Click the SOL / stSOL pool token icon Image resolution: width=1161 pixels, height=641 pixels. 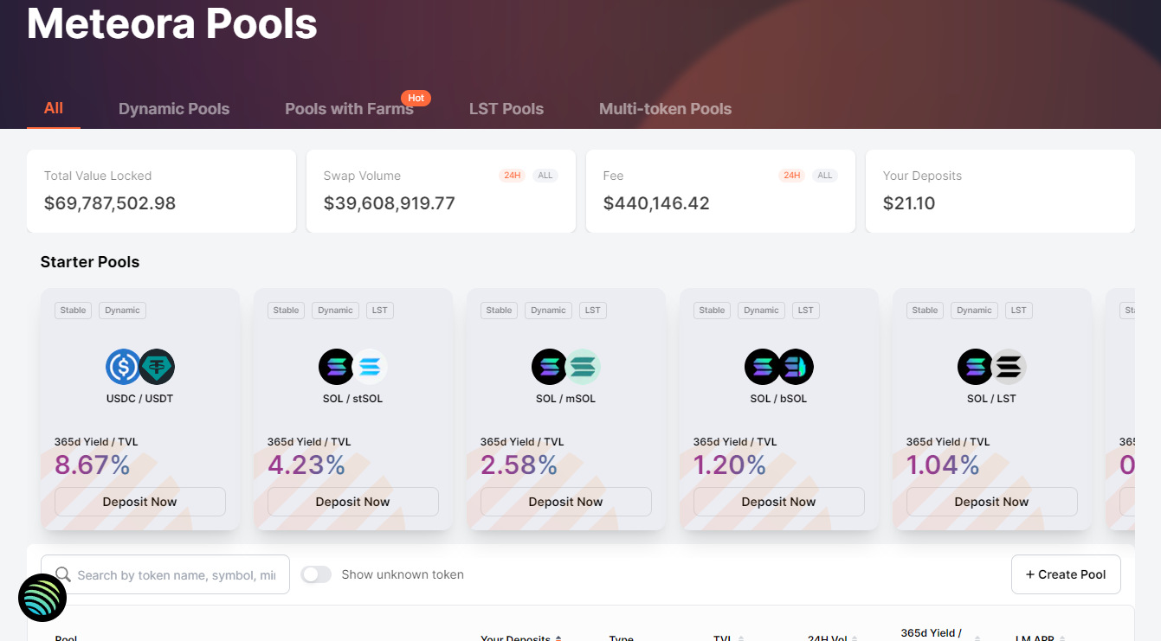(x=352, y=367)
